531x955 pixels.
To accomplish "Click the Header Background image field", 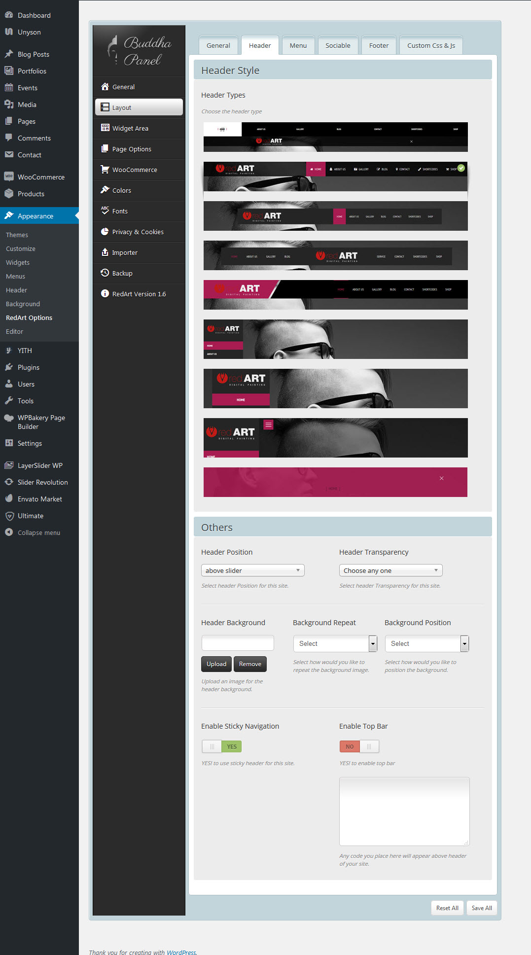I will coord(238,643).
